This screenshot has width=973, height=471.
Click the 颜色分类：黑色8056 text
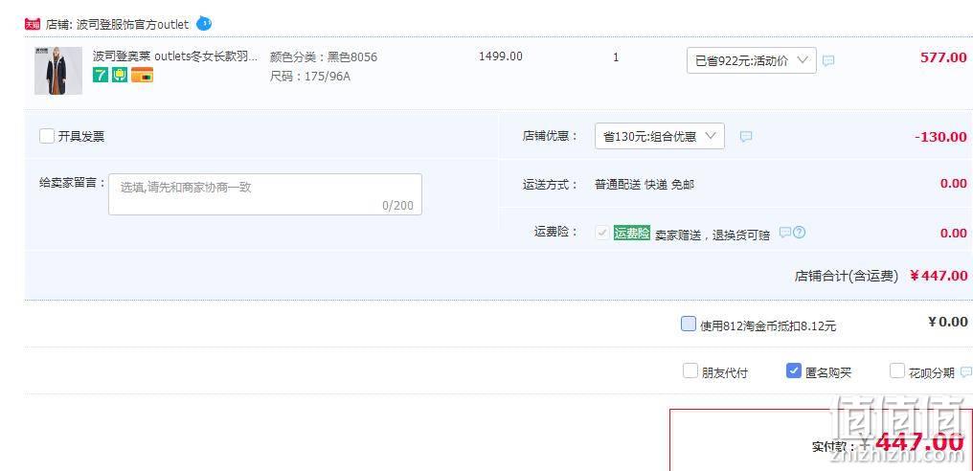coord(324,57)
